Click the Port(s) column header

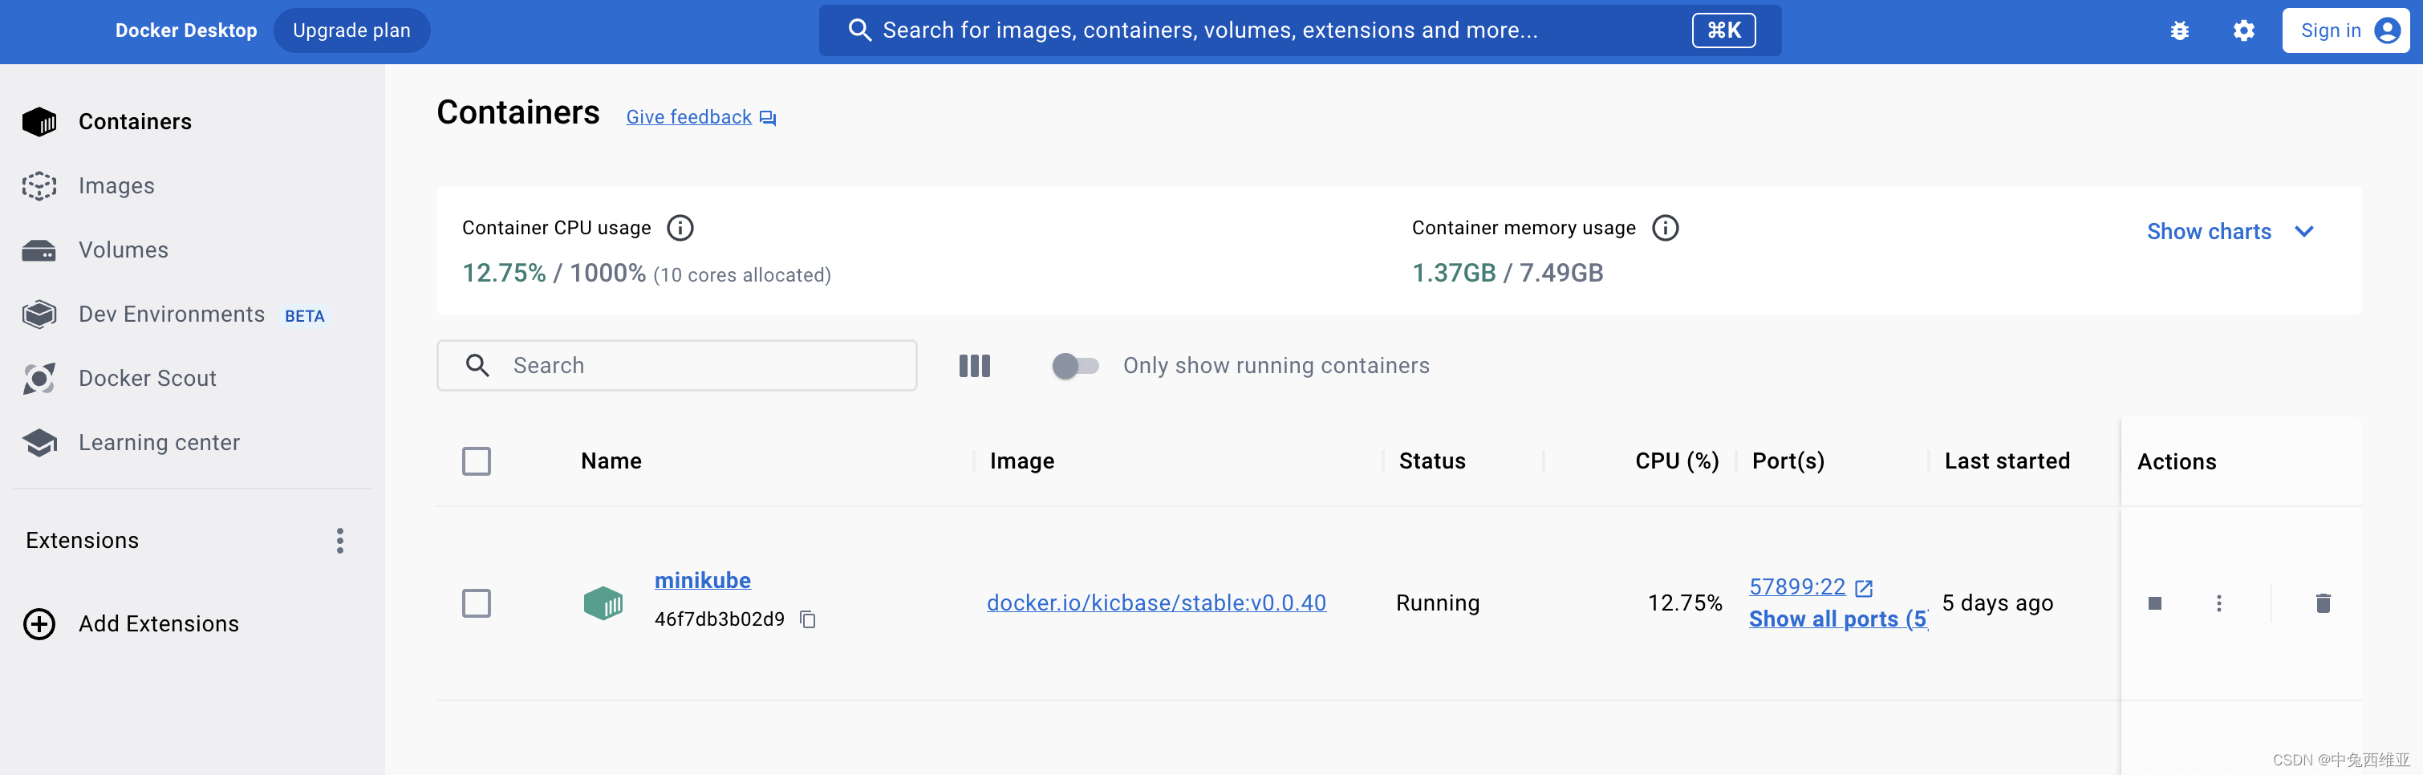(1787, 461)
